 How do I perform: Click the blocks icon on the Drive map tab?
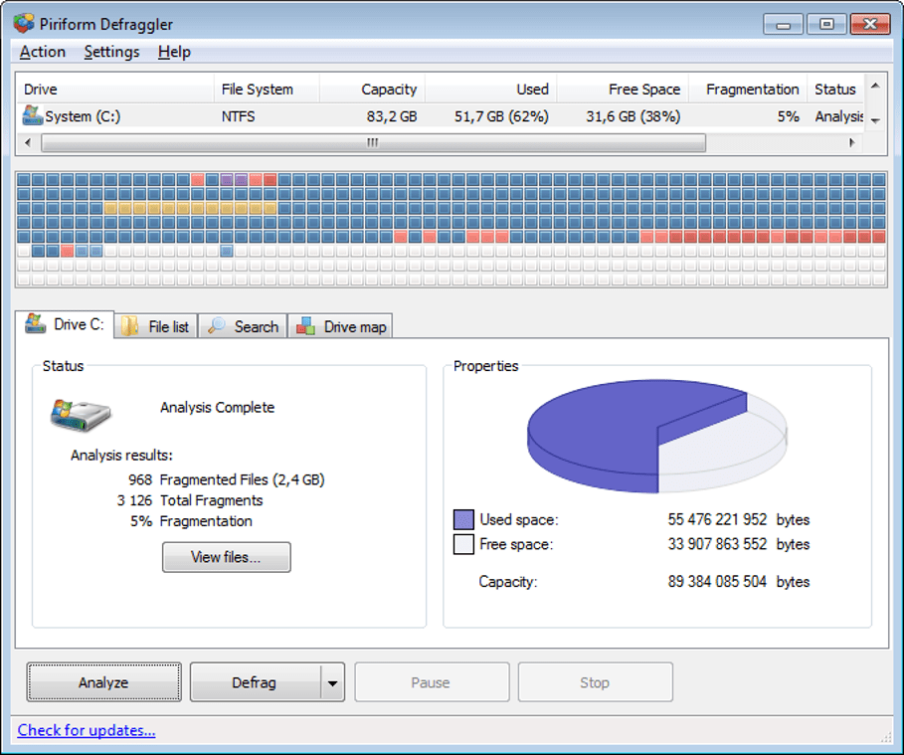pos(306,325)
